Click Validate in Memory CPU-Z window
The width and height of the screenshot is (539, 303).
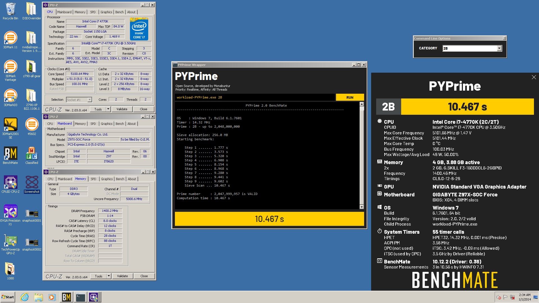pyautogui.click(x=122, y=276)
